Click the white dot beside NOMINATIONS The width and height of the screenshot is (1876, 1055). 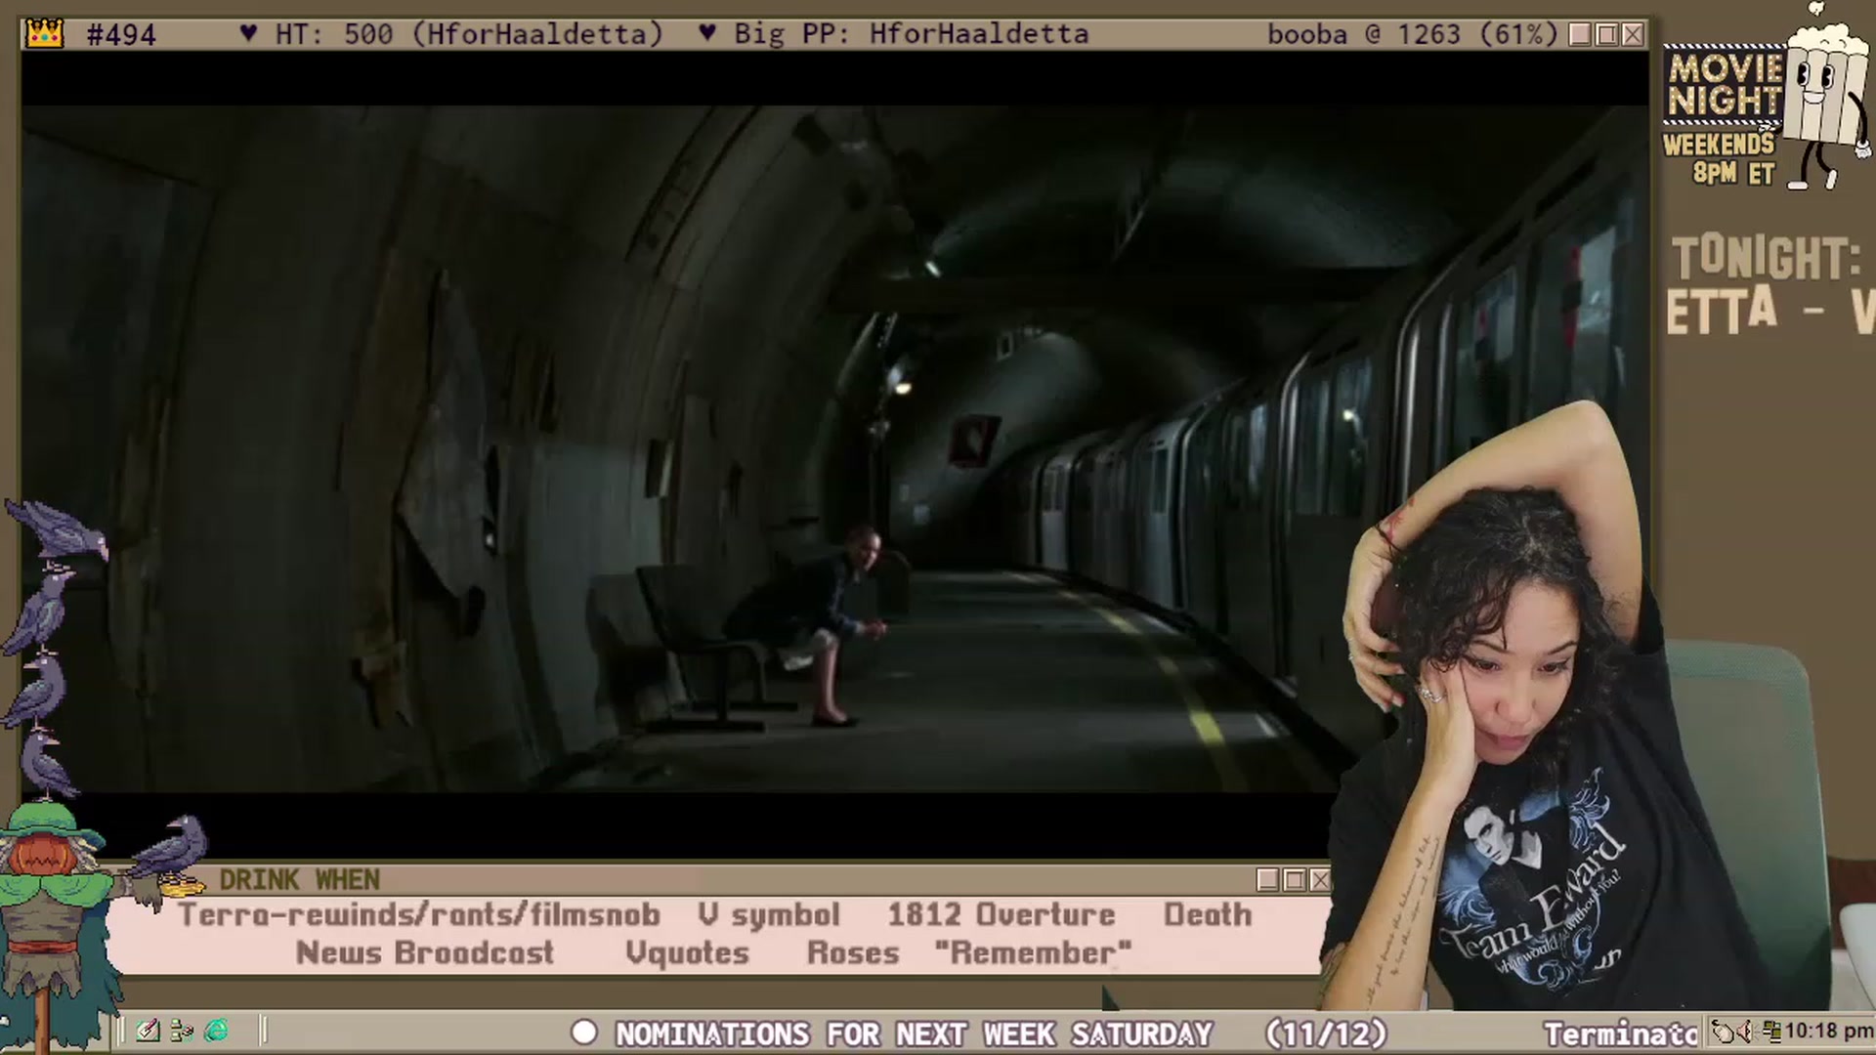pos(584,1033)
